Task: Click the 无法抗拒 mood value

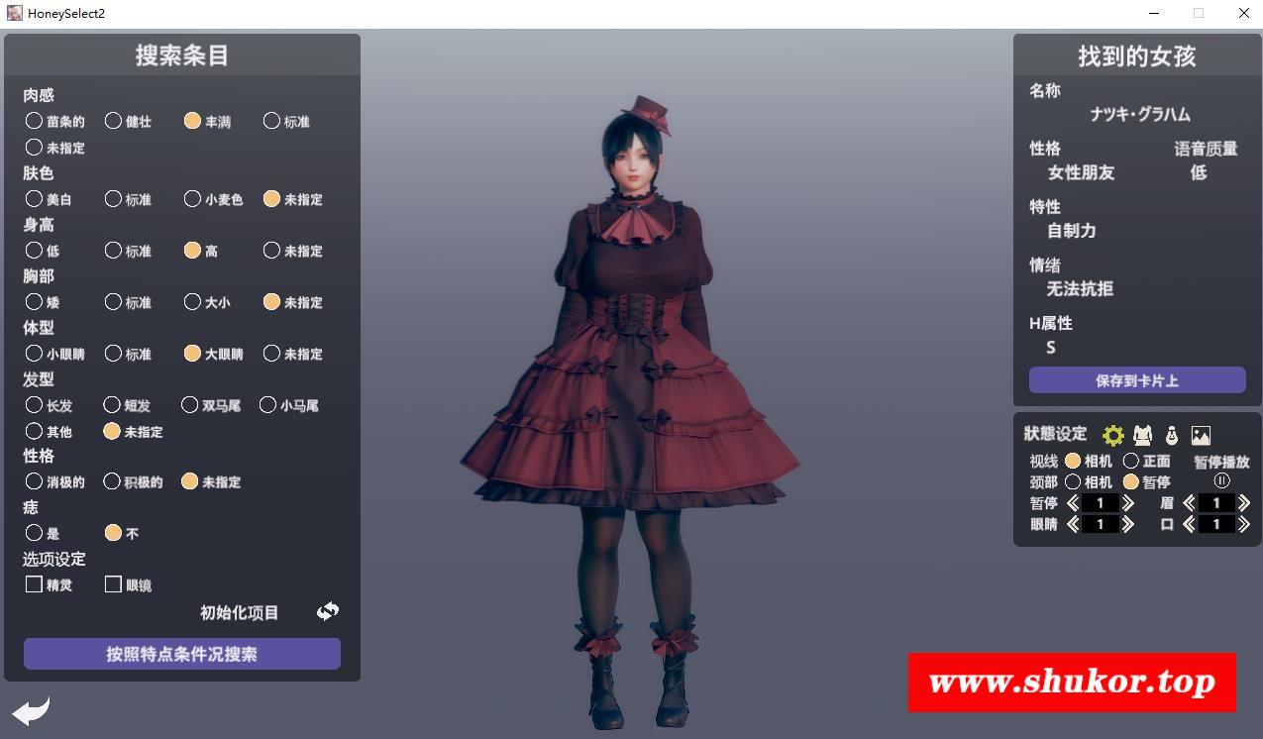Action: pyautogui.click(x=1081, y=289)
